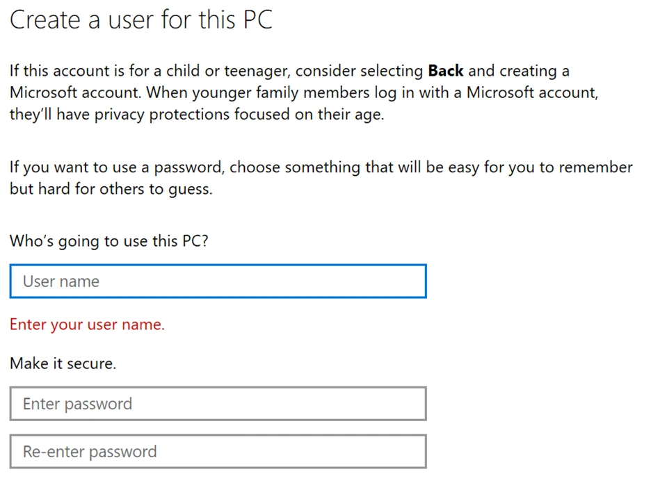This screenshot has width=651, height=492.
Task: Click the red "Enter your user name." error
Action: [87, 325]
